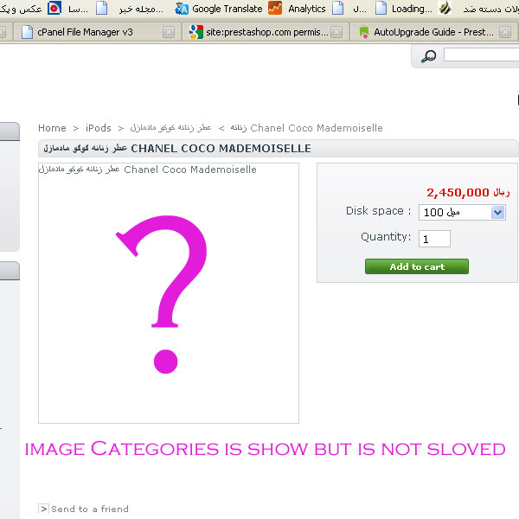519x519 pixels.
Task: Open the Disk space dropdown arrow
Action: [498, 212]
